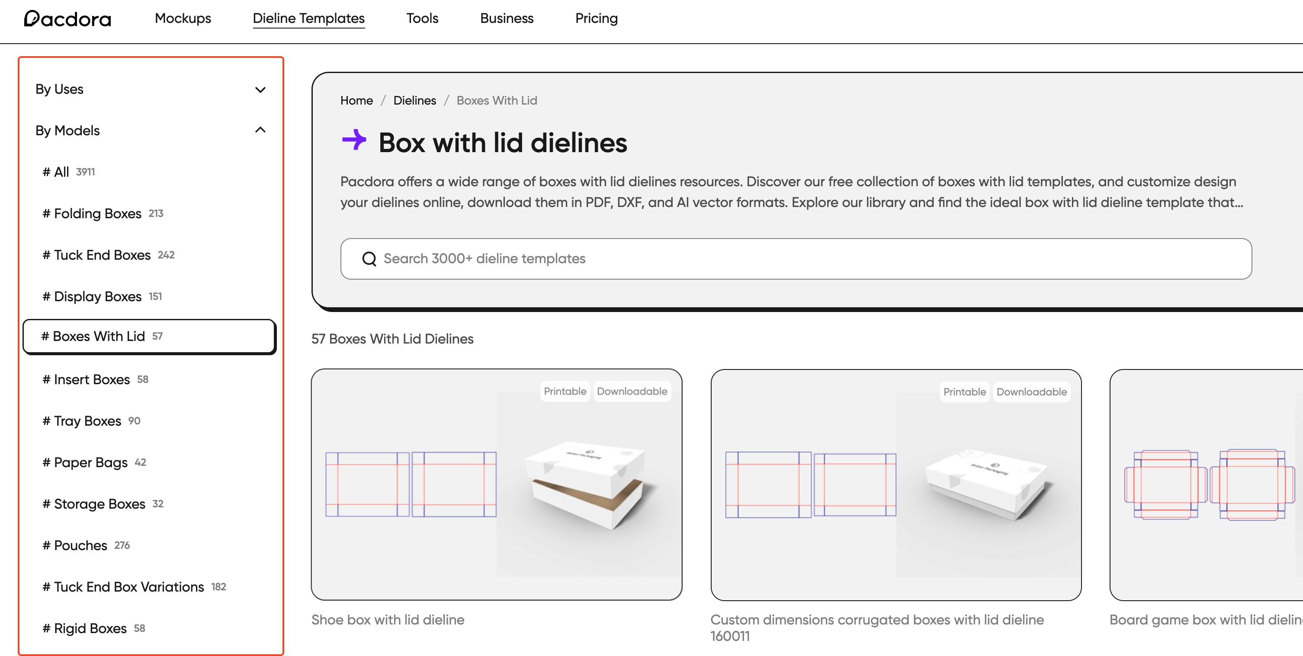Image resolution: width=1303 pixels, height=656 pixels.
Task: Select the Boxes With Lid category
Action: tap(149, 337)
